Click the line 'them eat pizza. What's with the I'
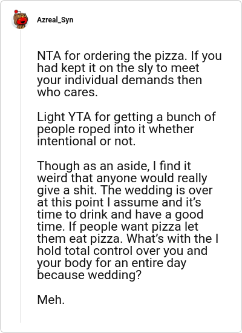This screenshot has width=242, height=333. tap(128, 239)
